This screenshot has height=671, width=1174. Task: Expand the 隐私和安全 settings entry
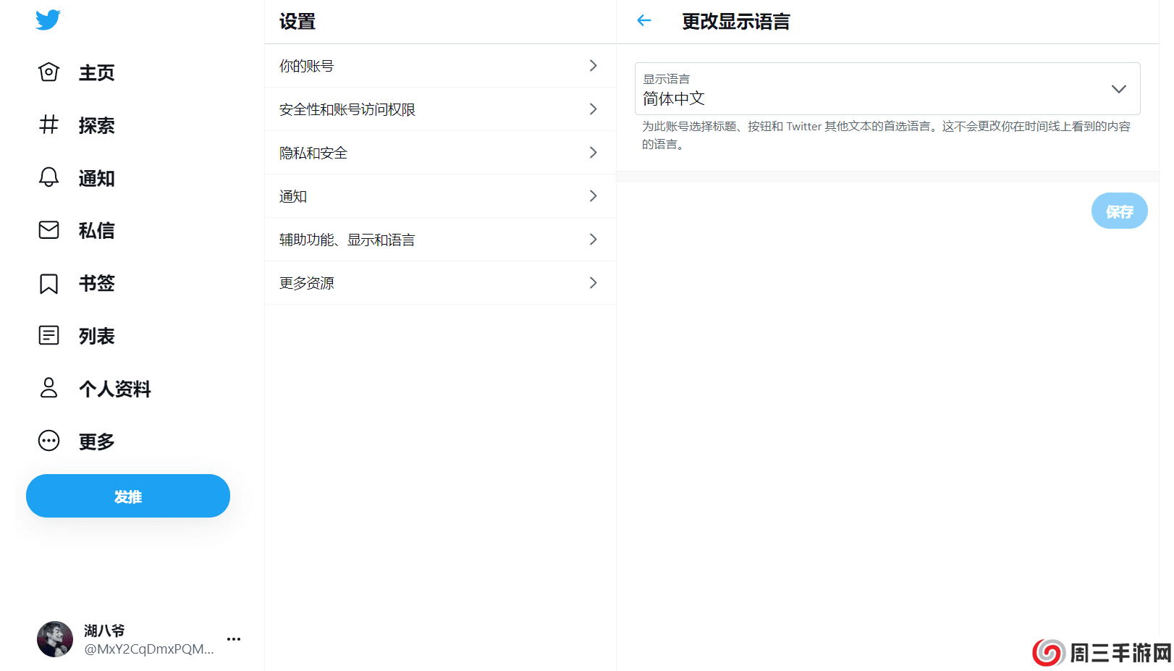440,153
